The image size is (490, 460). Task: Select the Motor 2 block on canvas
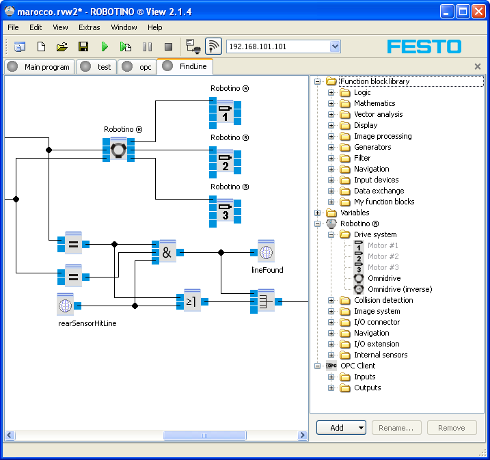tap(226, 163)
